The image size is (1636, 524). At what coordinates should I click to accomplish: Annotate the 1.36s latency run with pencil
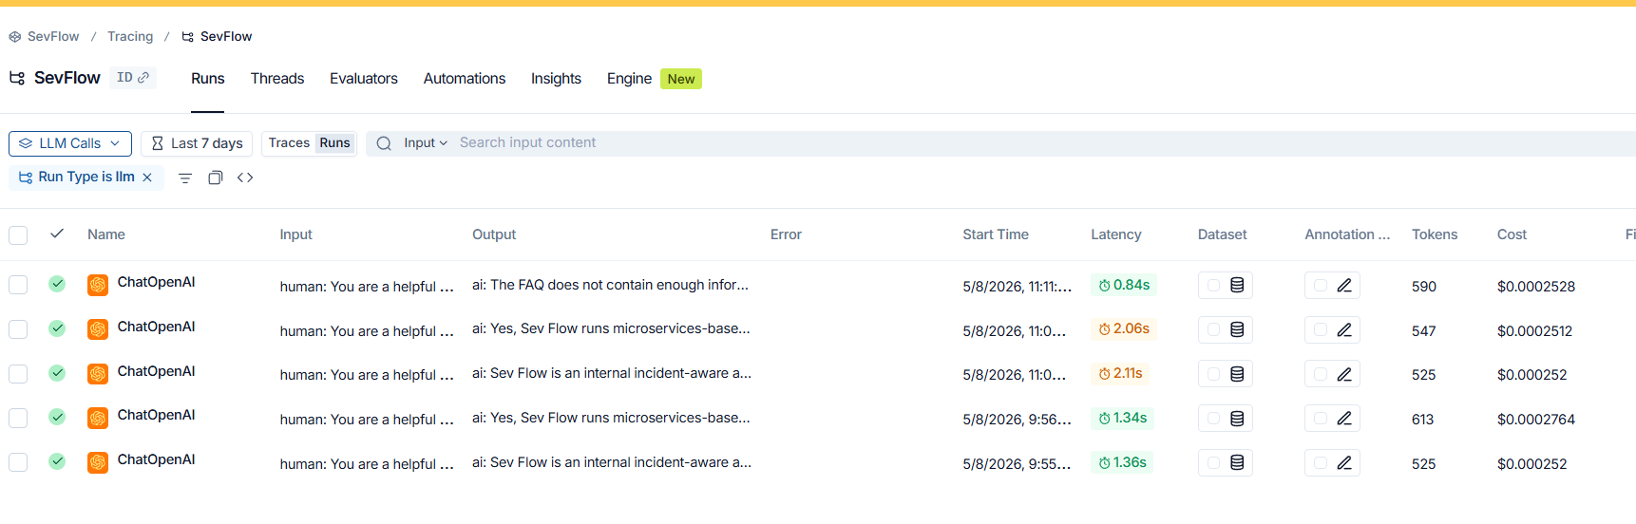[1344, 463]
